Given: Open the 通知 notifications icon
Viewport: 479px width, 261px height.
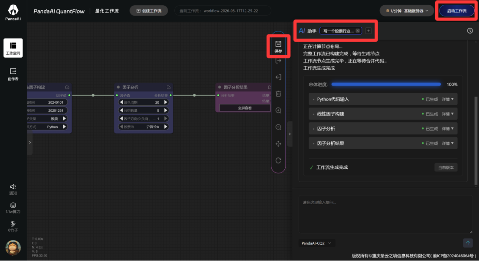Looking at the screenshot, I should coord(13,189).
